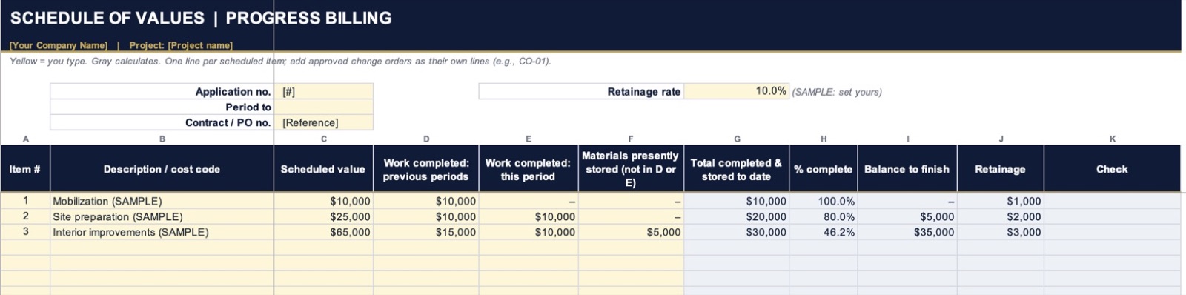1186x295 pixels.
Task: Select item number 3 cell
Action: (25, 232)
